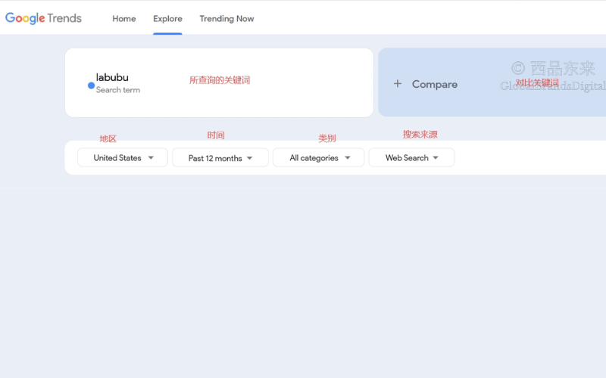Open the Web Search source dropdown
The image size is (606, 378).
411,158
